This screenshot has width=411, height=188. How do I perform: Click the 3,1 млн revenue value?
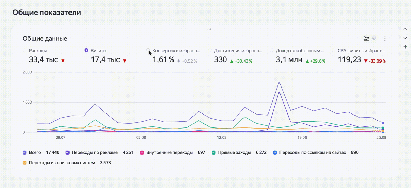(x=289, y=60)
